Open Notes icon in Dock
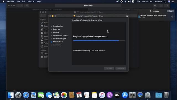The width and height of the screenshot is (177, 100). tap(94, 95)
